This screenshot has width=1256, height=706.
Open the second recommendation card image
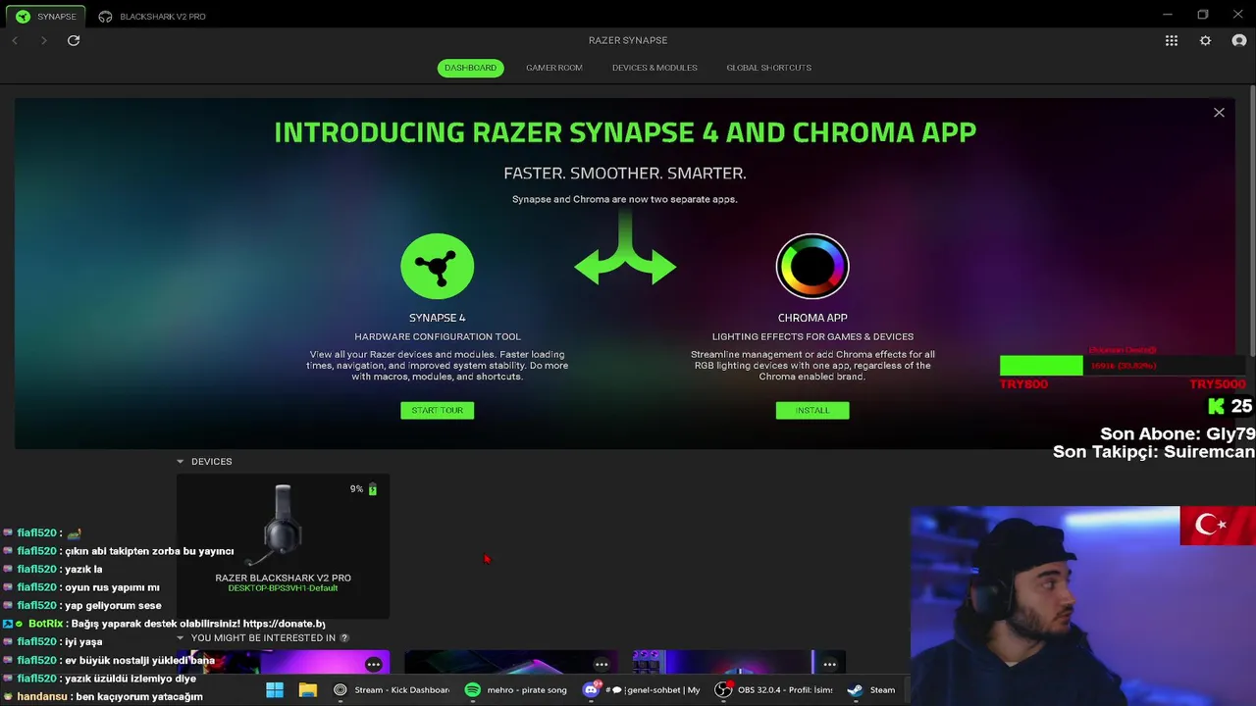coord(511,663)
